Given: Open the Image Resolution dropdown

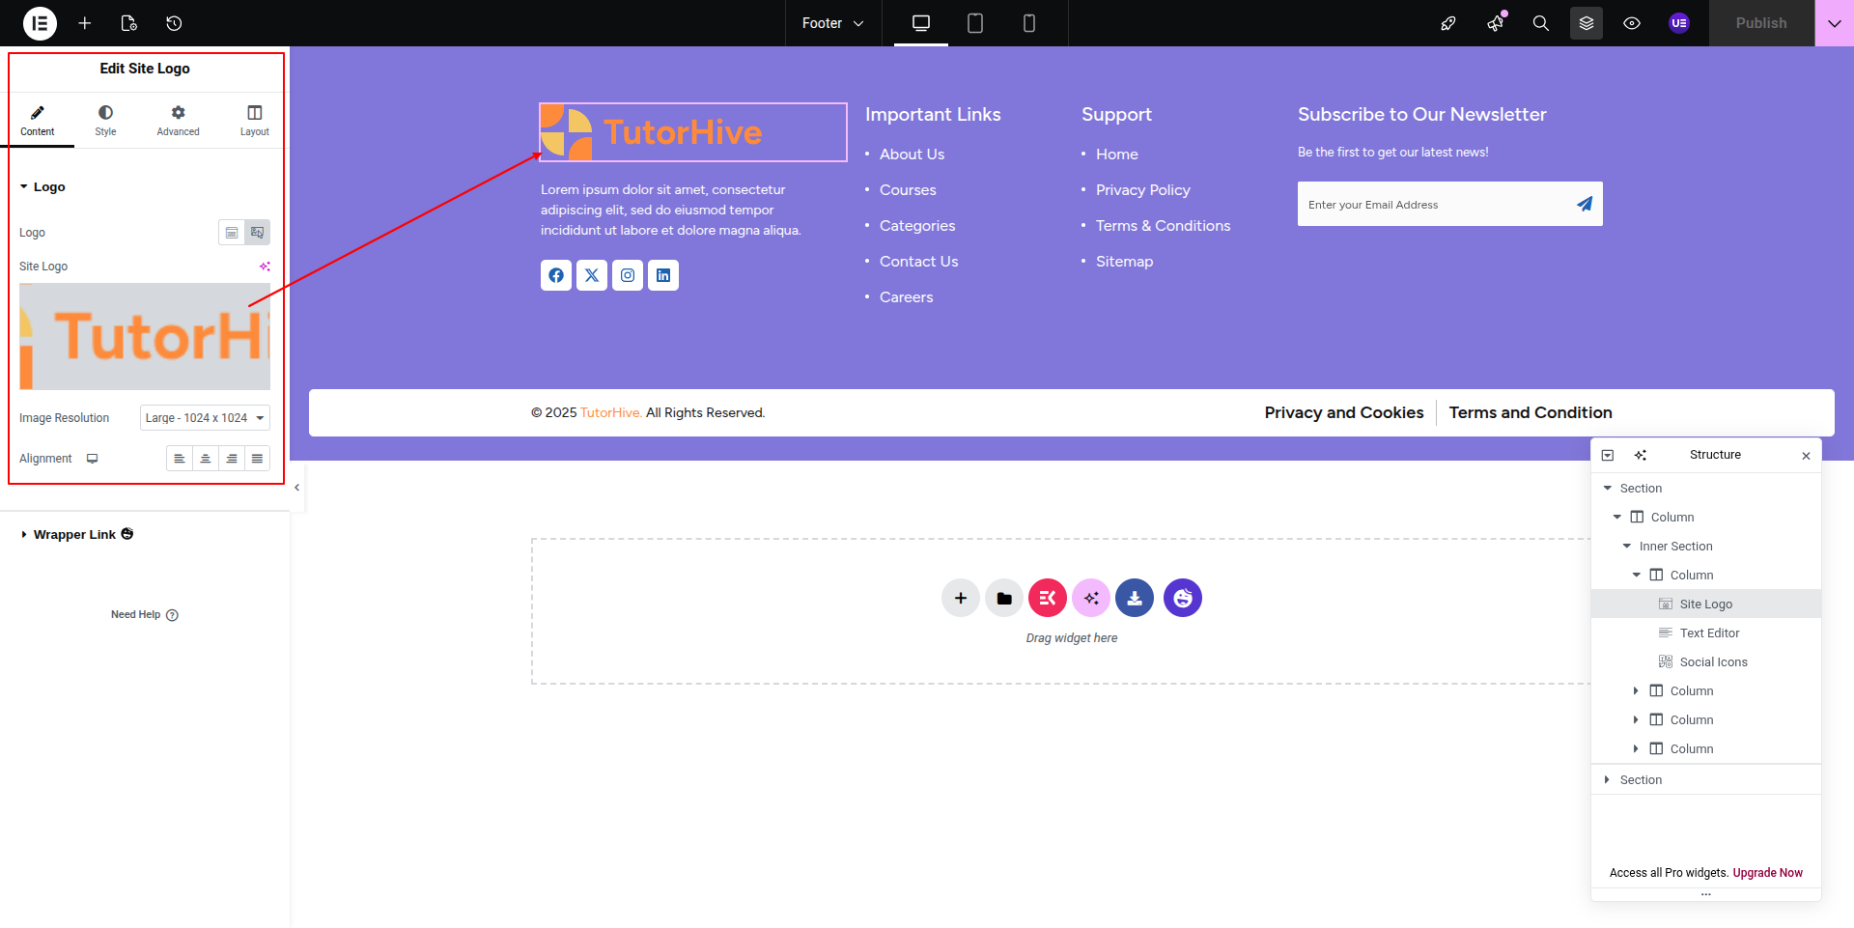Looking at the screenshot, I should pos(205,418).
